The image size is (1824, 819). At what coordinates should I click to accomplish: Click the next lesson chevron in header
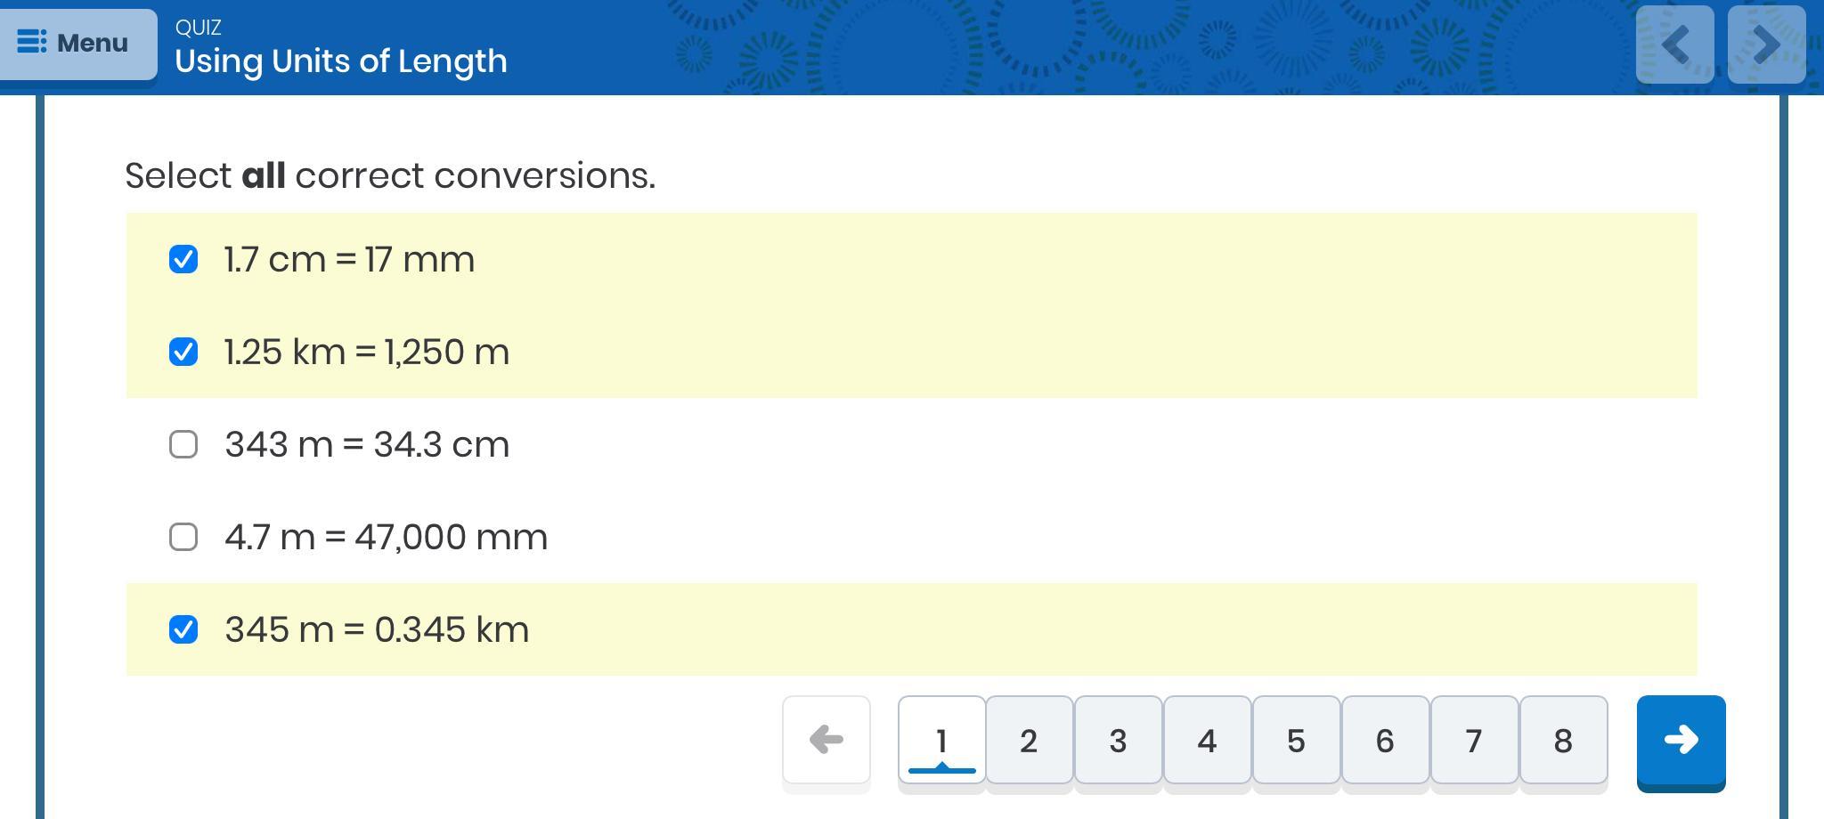(x=1766, y=45)
